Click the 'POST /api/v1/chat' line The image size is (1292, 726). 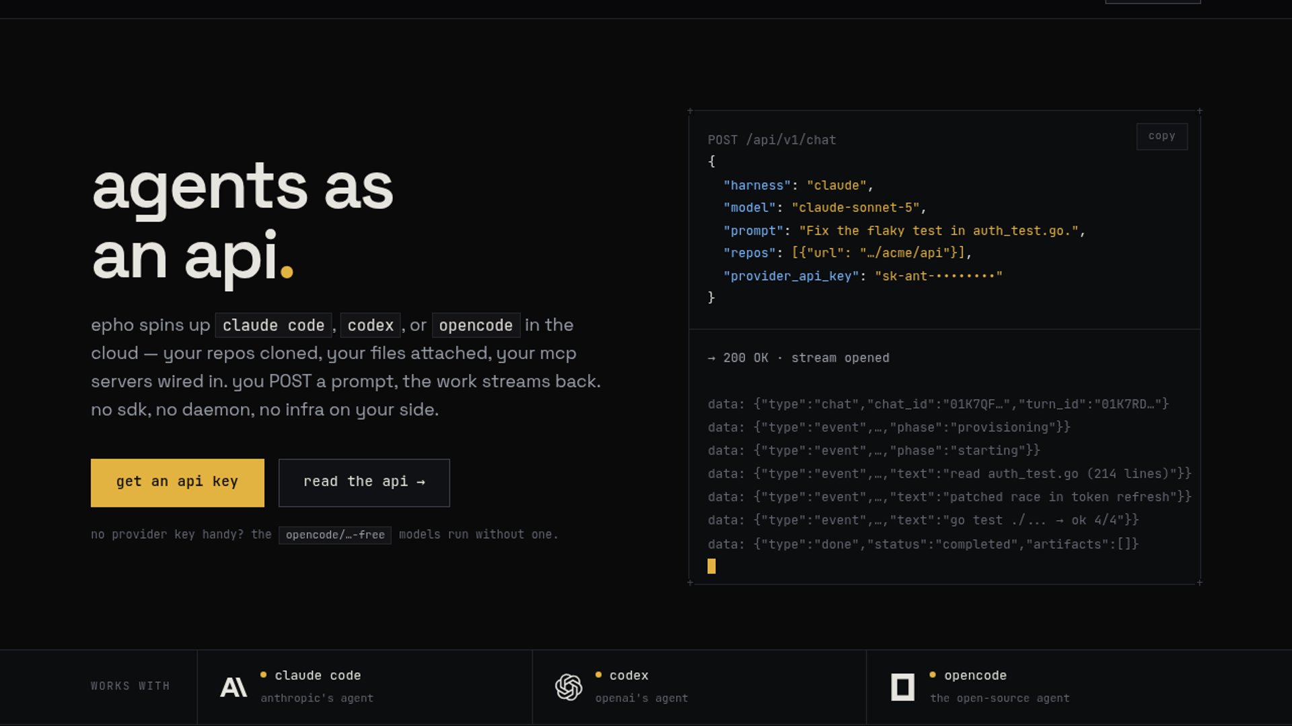772,140
